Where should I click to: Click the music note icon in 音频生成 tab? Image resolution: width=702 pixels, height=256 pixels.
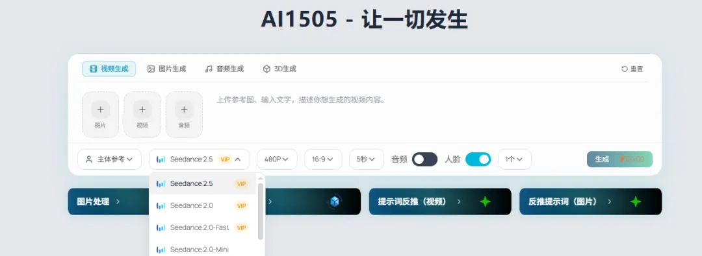click(x=209, y=69)
